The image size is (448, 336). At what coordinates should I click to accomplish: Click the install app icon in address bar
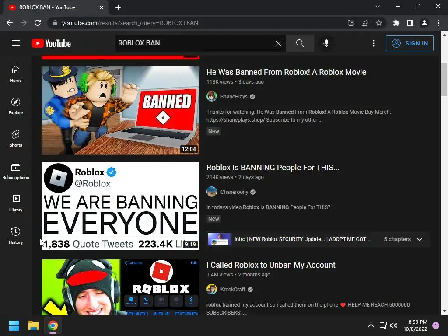tap(351, 23)
